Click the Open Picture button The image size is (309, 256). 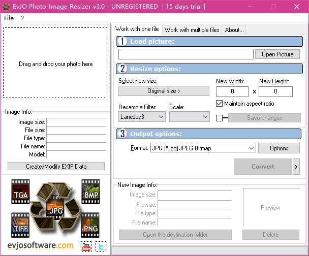click(277, 54)
